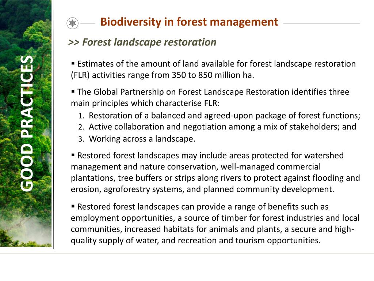This screenshot has width=374, height=281.
Task: Click the rainforest canopy photo
Action: (26, 123)
